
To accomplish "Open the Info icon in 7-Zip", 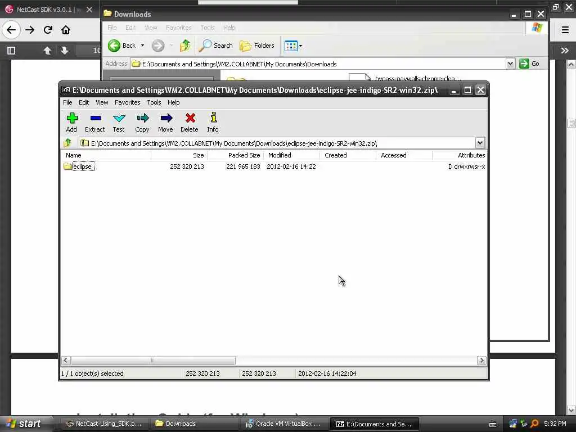I will [x=213, y=122].
